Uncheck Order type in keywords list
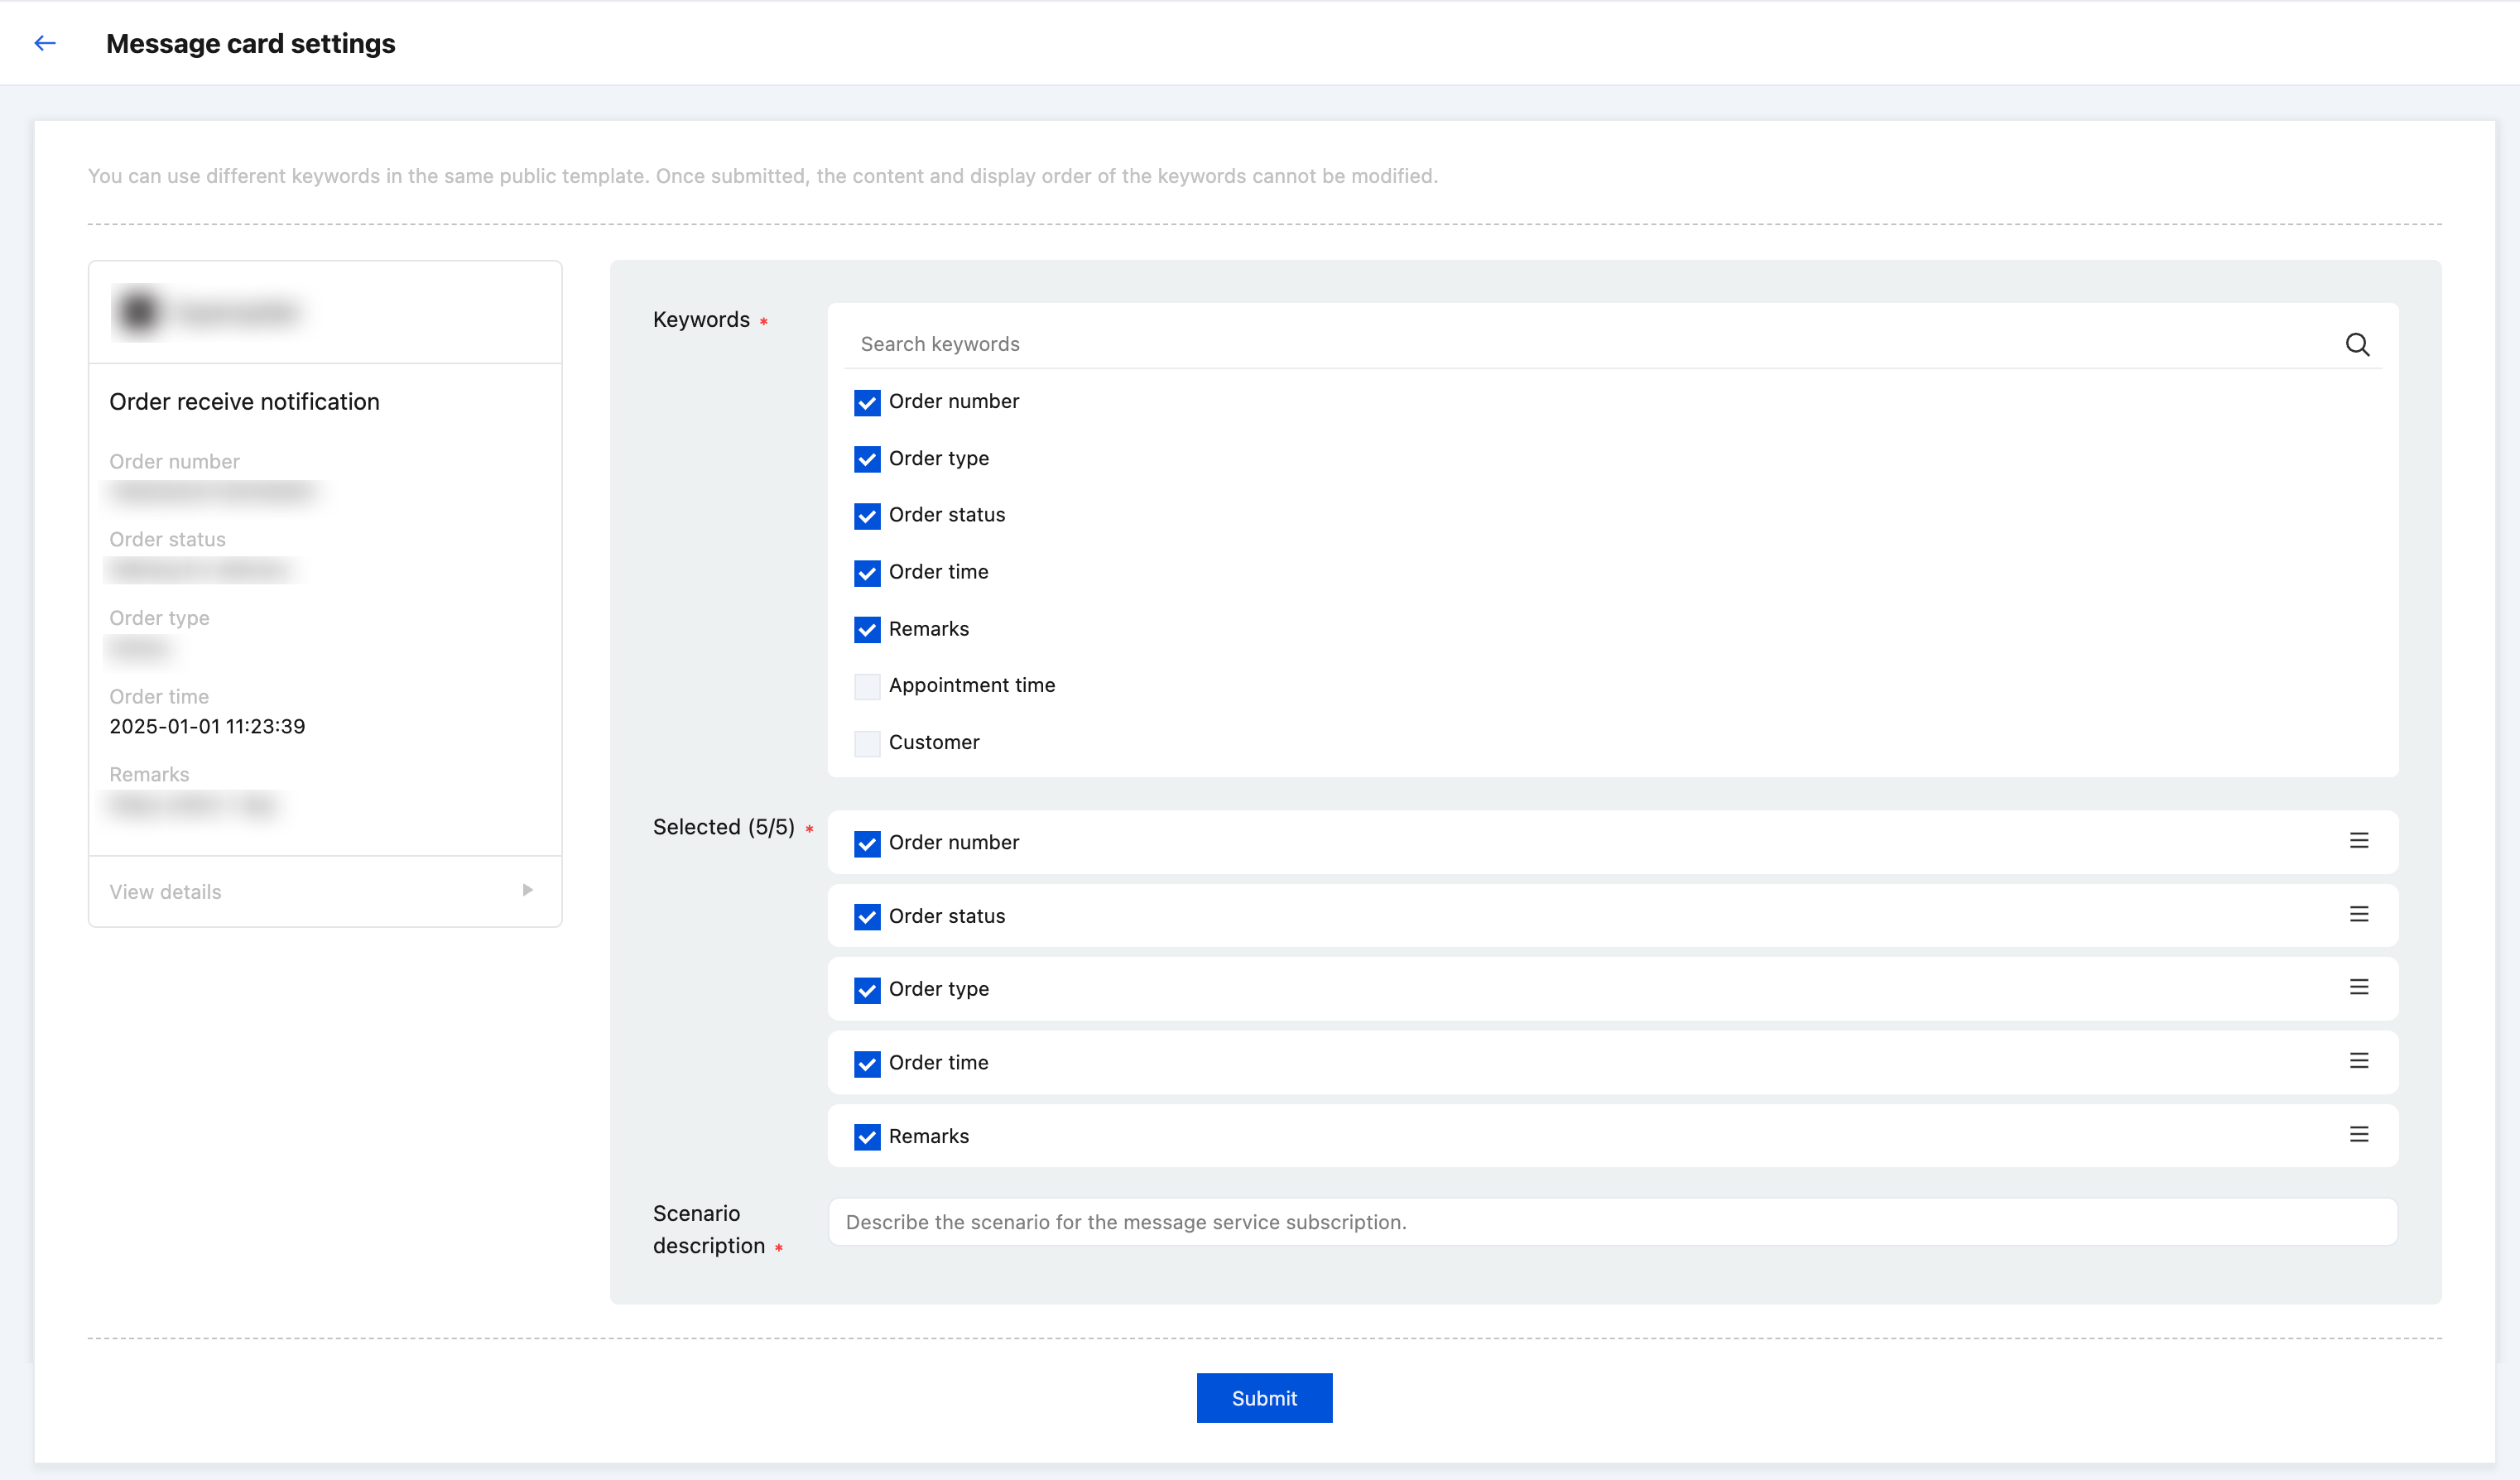Image resolution: width=2520 pixels, height=1480 pixels. [x=867, y=459]
